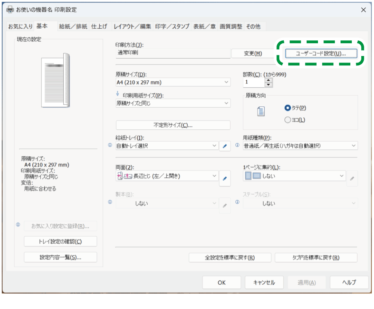Click the pencil edit icon beside 両面 dropdown

(225, 178)
